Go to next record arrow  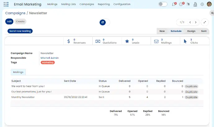point(196,22)
